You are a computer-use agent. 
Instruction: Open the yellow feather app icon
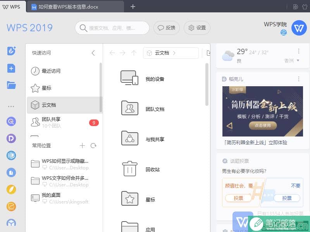(x=11, y=189)
